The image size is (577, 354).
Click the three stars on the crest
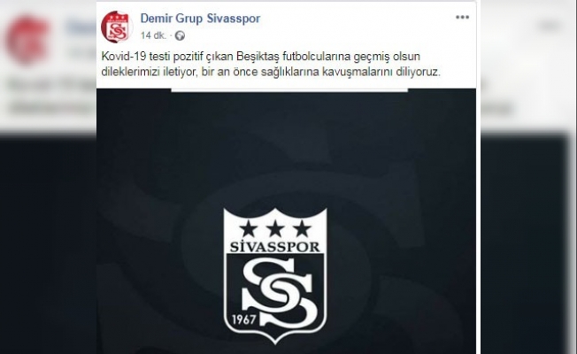(275, 228)
